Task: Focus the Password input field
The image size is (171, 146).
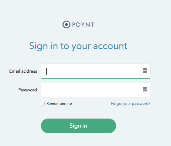Action: pyautogui.click(x=96, y=90)
